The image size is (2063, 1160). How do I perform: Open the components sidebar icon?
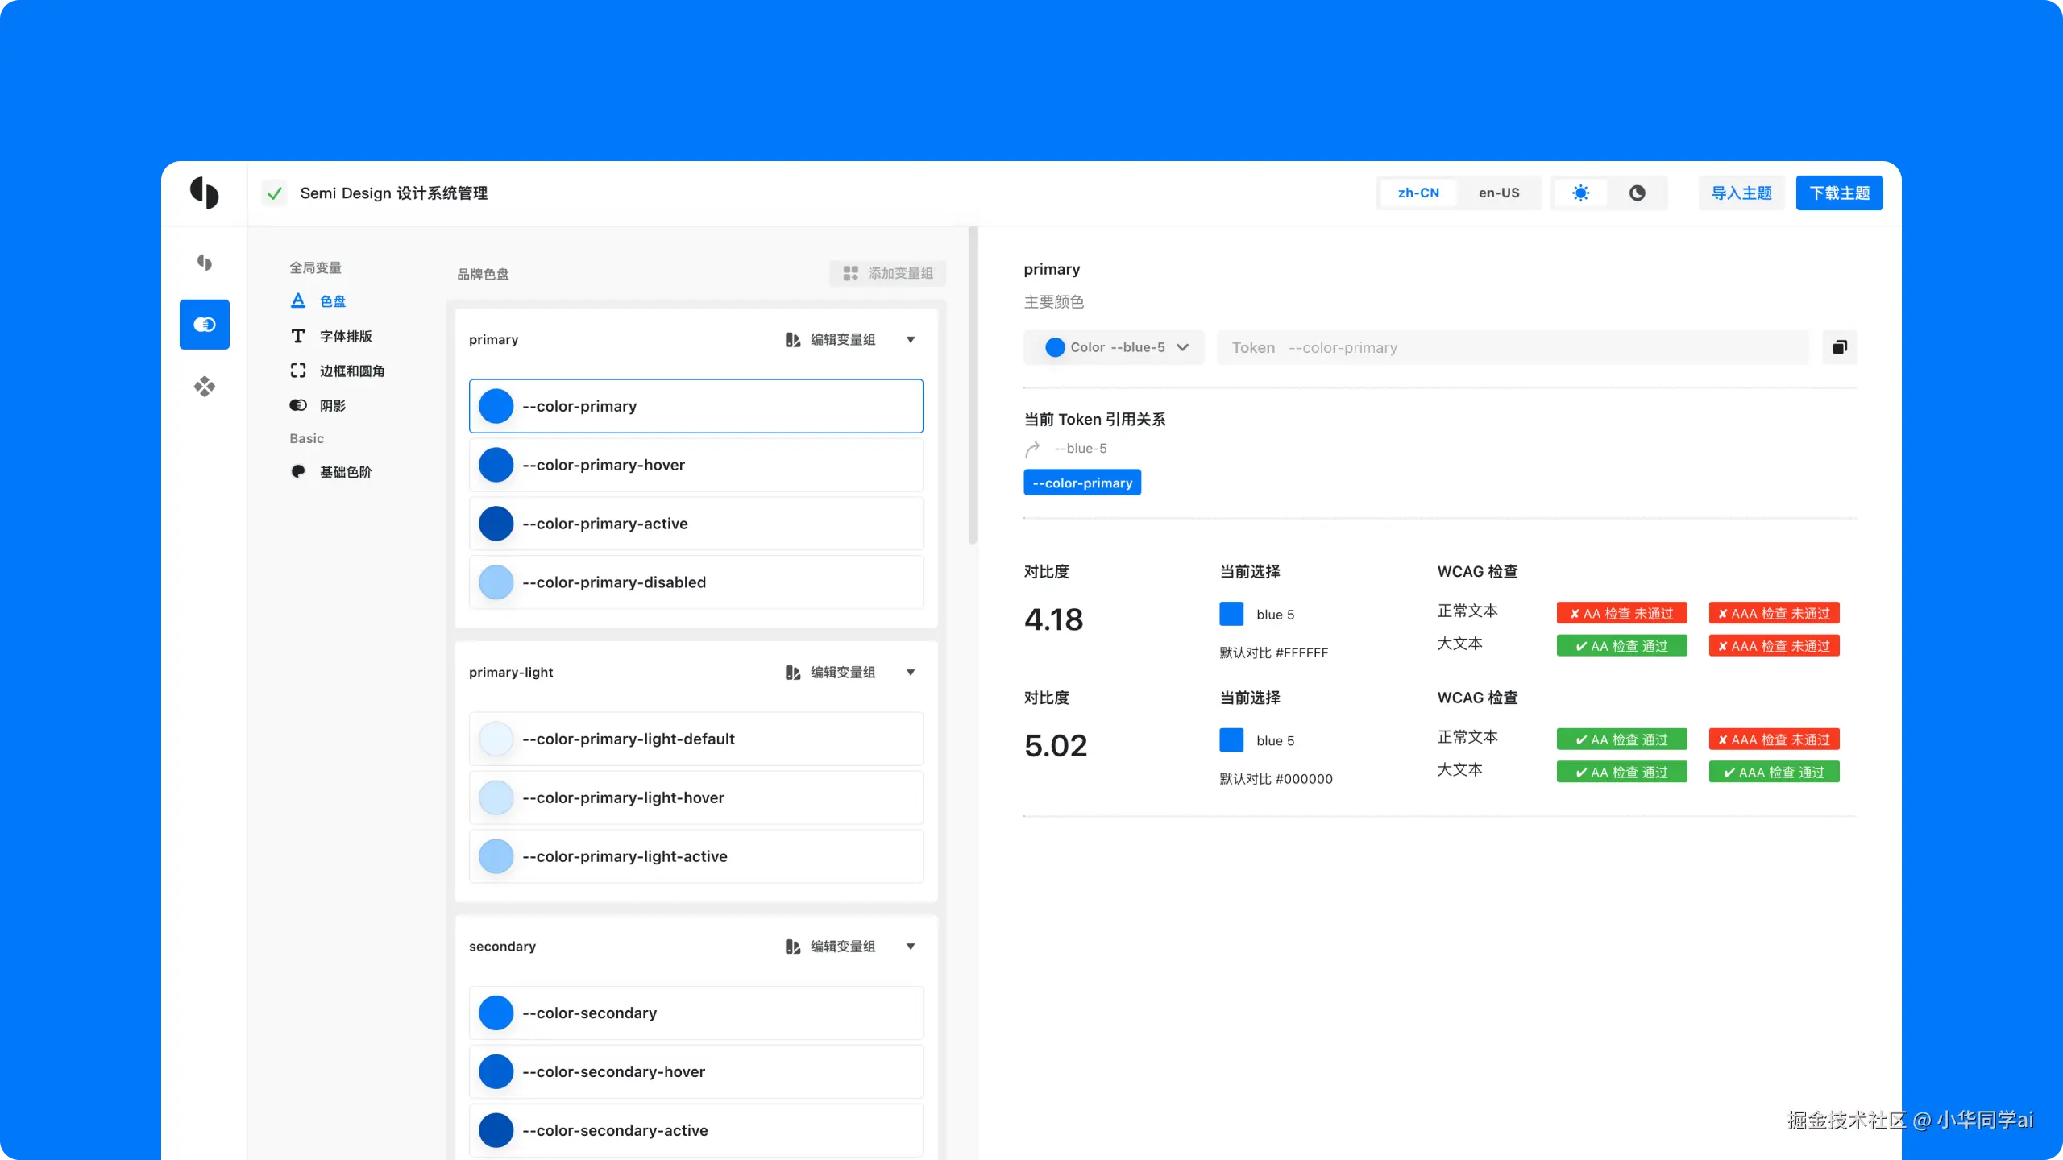204,387
